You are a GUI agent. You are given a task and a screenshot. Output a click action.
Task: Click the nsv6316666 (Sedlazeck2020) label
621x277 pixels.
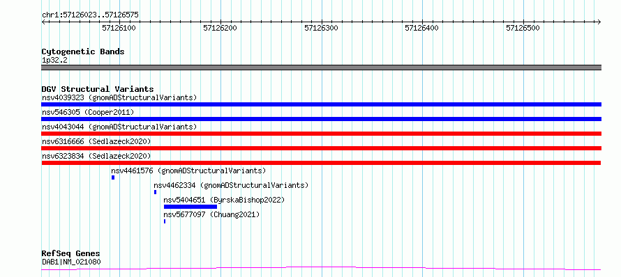(96, 141)
